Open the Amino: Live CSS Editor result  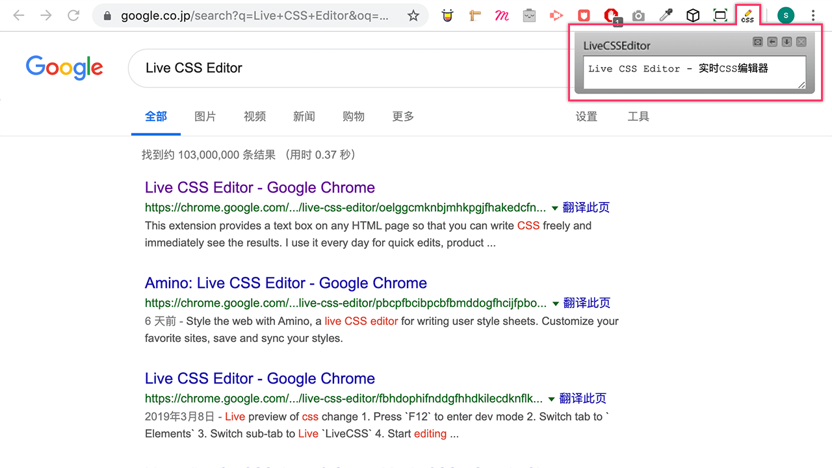coord(285,283)
